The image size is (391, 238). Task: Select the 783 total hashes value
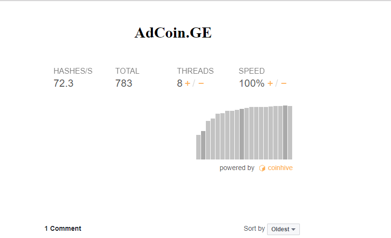(123, 83)
